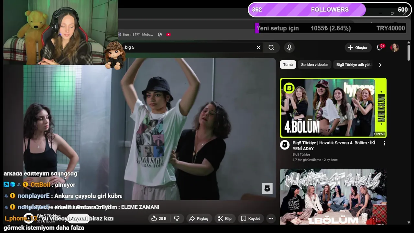This screenshot has height=233, width=414.
Task: Share the video via Paylaş
Action: tap(199, 219)
